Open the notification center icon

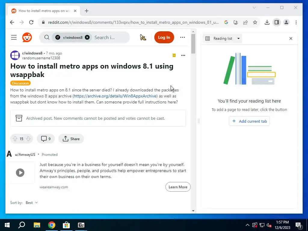click(299, 226)
